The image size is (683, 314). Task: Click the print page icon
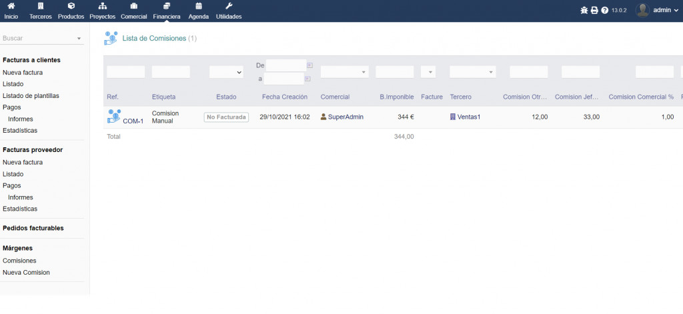(594, 11)
